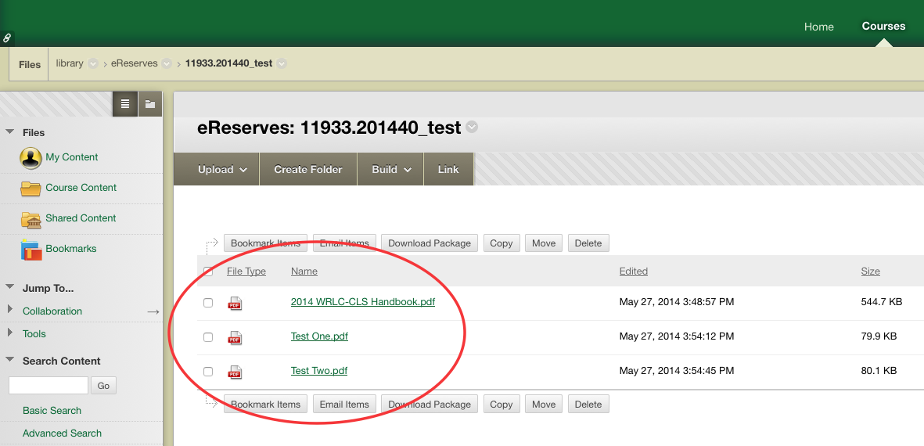Image resolution: width=924 pixels, height=446 pixels.
Task: Click the Files breadcrumb tab
Action: [30, 64]
